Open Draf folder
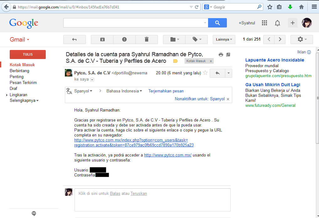Screen dimensions: 319x218 tap(13, 88)
